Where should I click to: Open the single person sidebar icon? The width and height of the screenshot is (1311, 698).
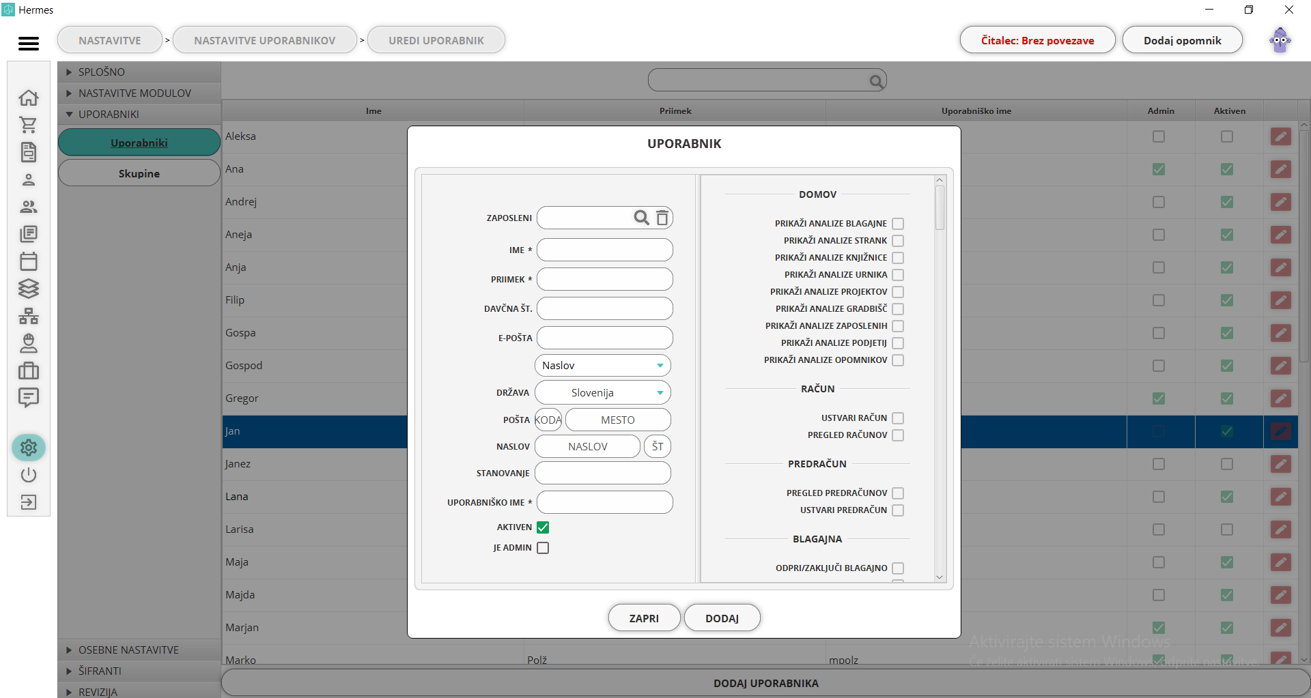point(29,179)
